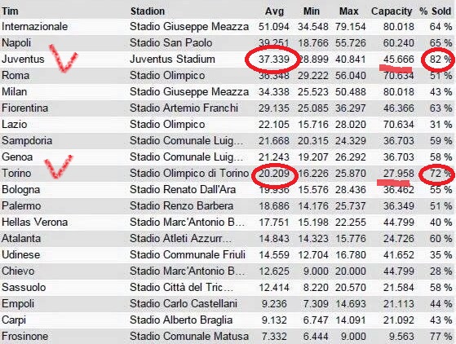The image size is (456, 344).
Task: Select Sassuolo's 58 % sold cell
Action: click(x=441, y=287)
